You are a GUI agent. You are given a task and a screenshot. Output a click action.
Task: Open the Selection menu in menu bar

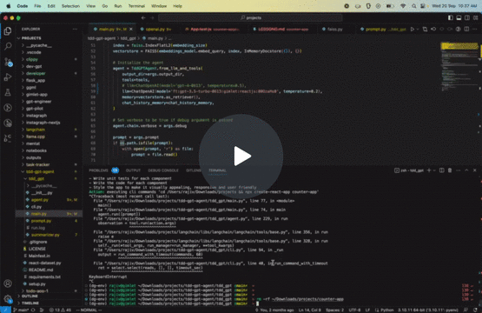[70, 6]
